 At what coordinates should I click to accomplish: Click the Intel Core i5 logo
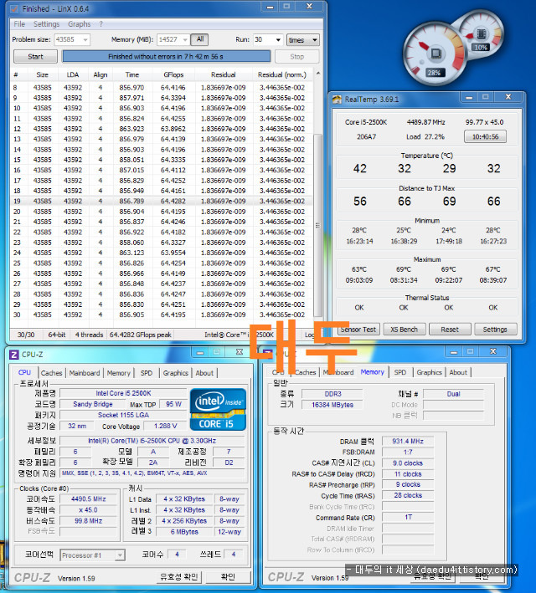pyautogui.click(x=218, y=410)
